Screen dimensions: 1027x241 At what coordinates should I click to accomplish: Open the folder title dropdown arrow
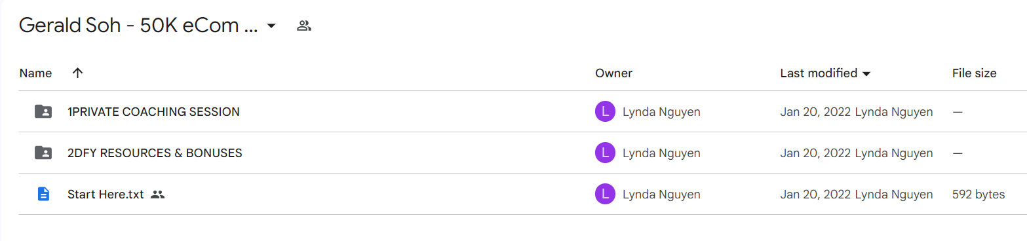click(x=271, y=26)
